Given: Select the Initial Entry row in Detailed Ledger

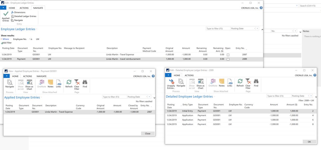Looking at the screenshot, I should coord(241,111).
